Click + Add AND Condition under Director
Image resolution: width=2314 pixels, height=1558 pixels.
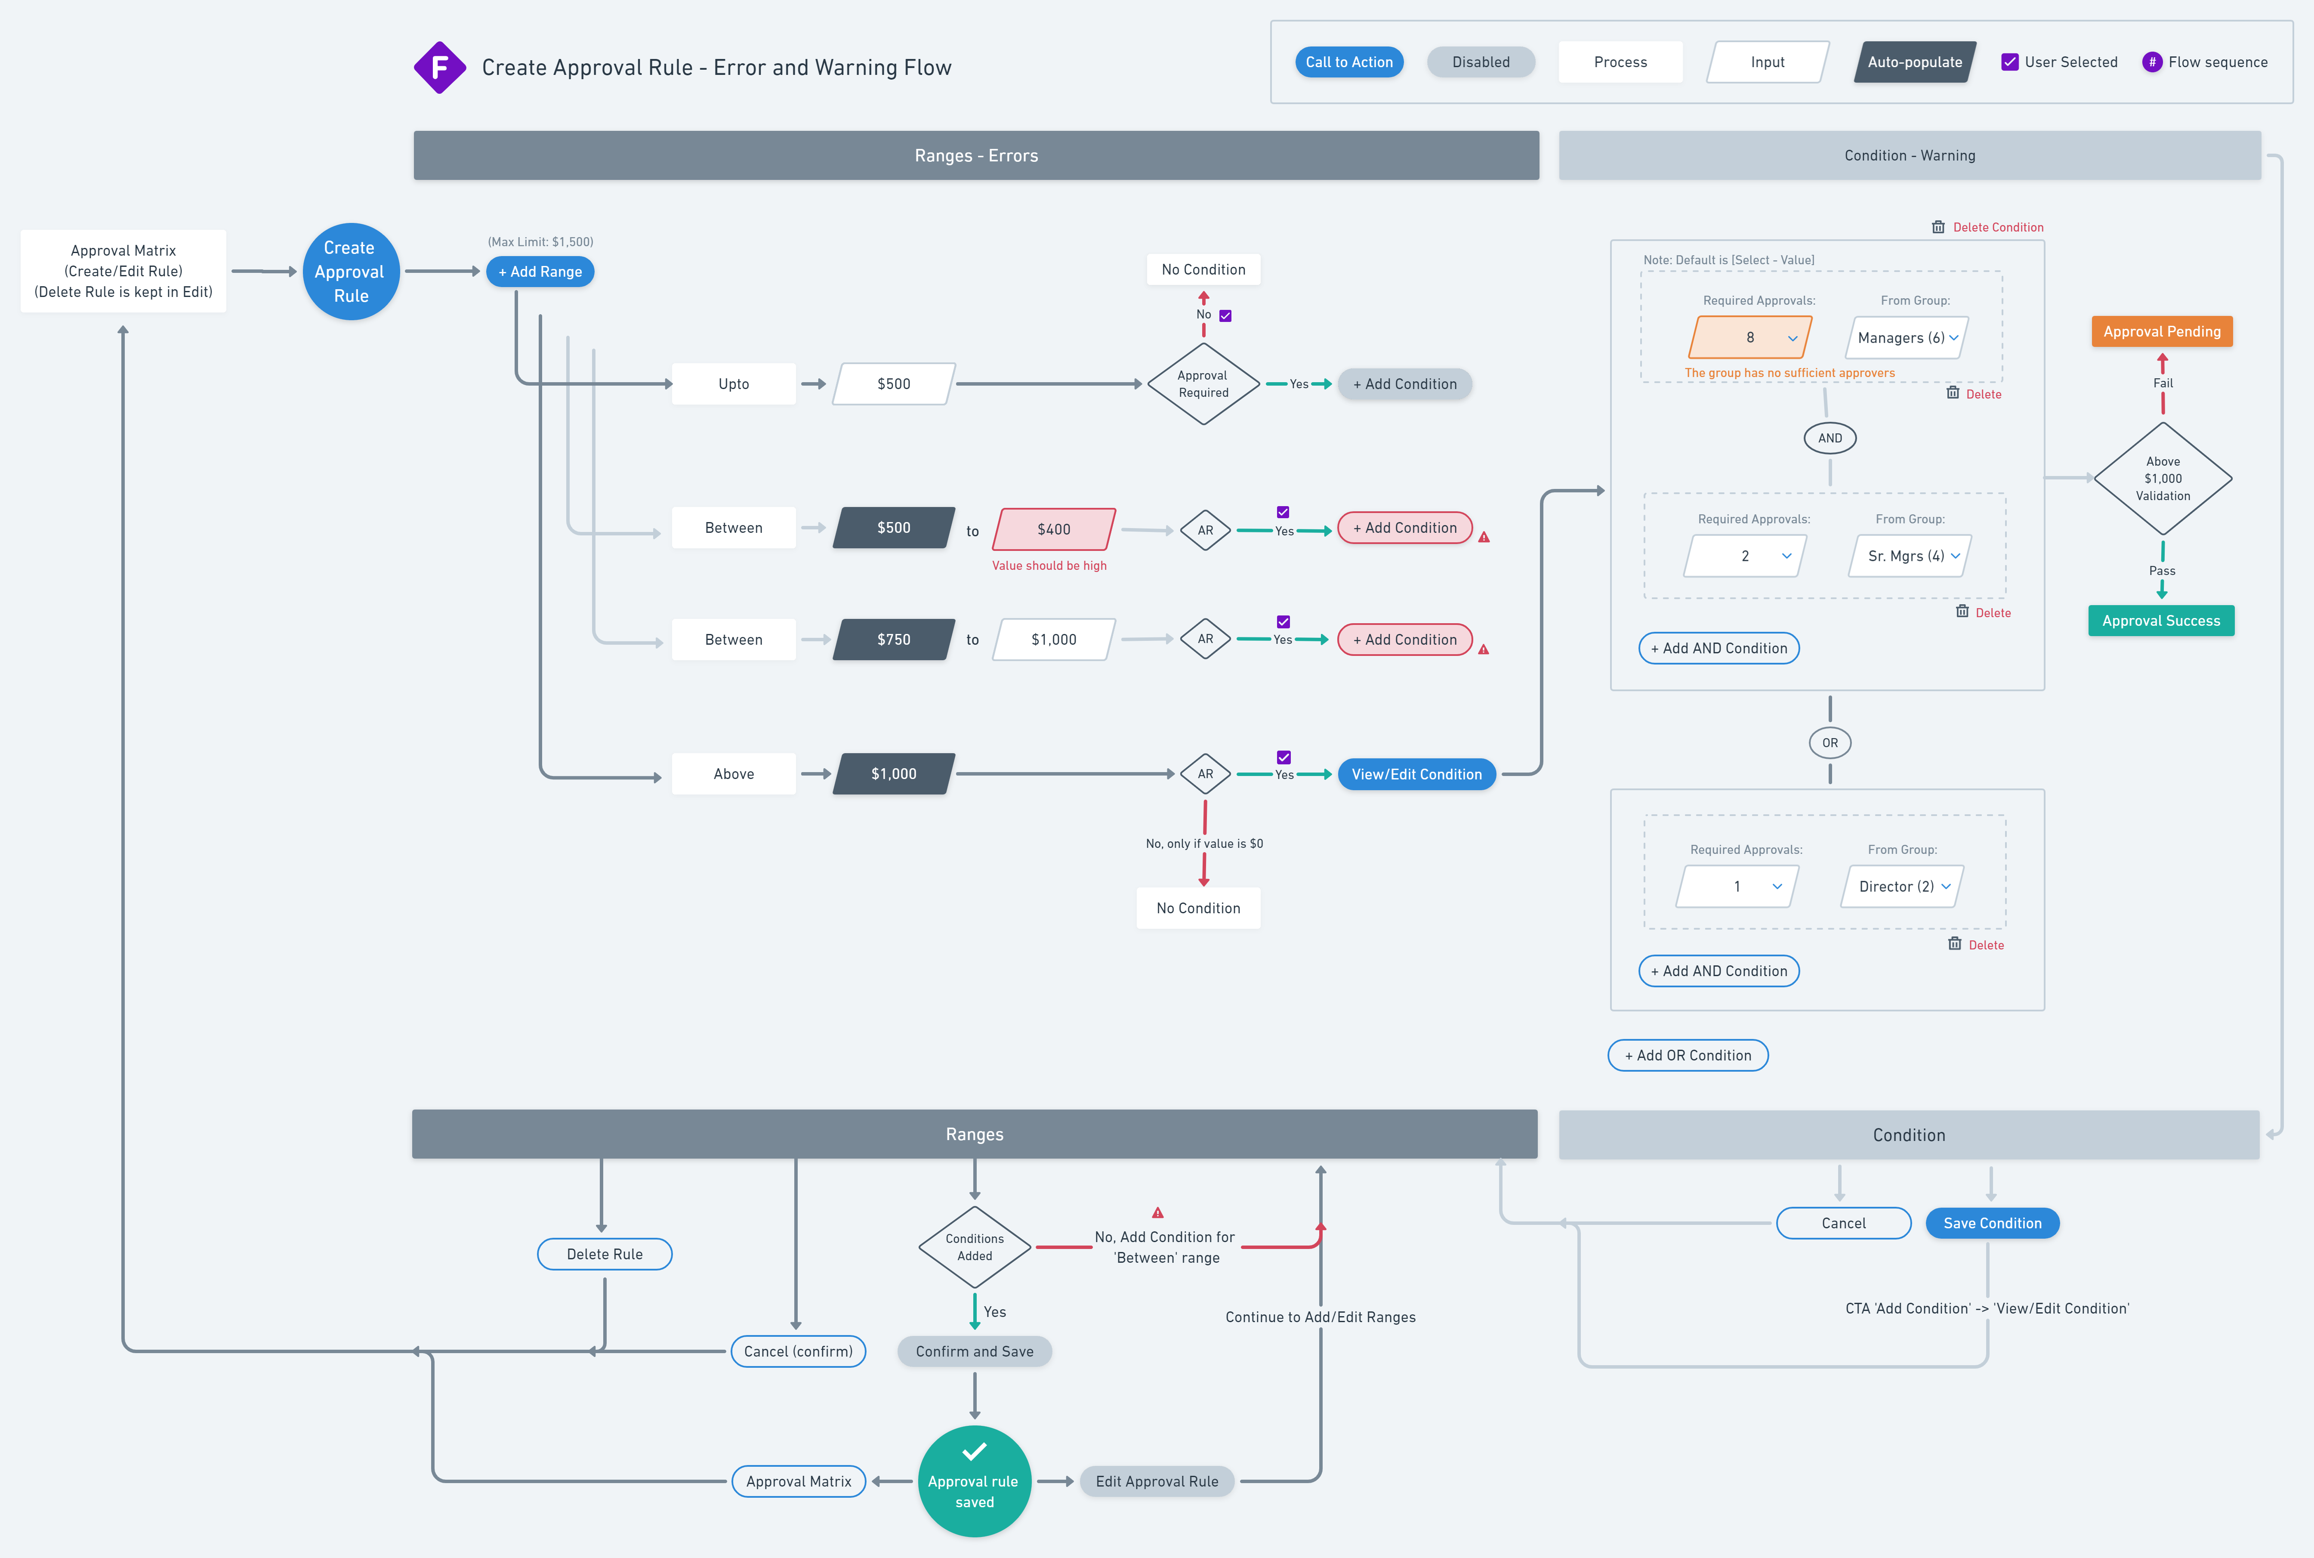pos(1718,971)
